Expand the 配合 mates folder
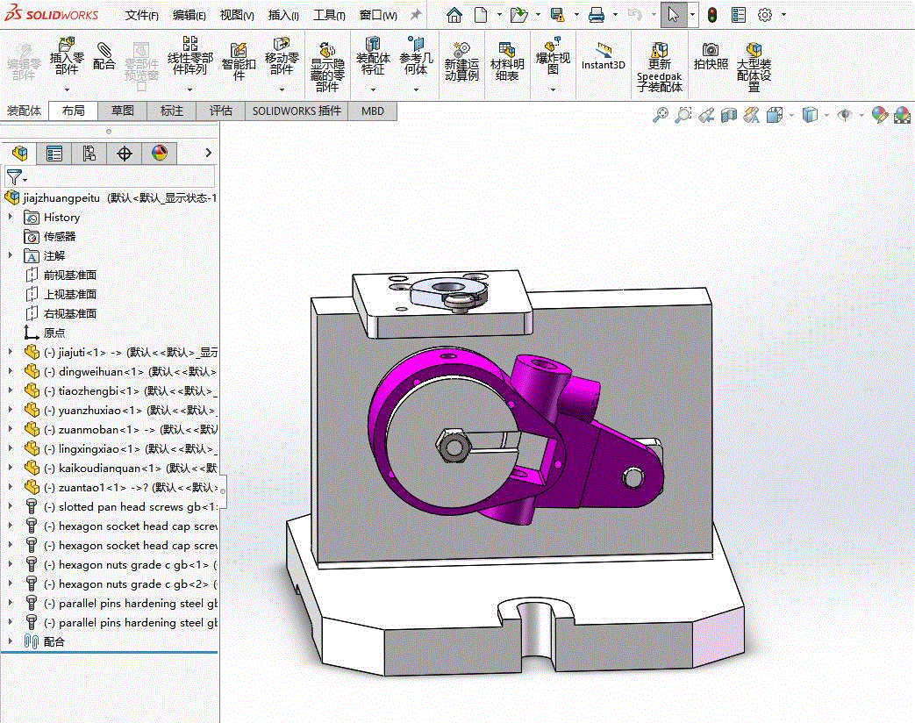The width and height of the screenshot is (915, 723). click(10, 641)
